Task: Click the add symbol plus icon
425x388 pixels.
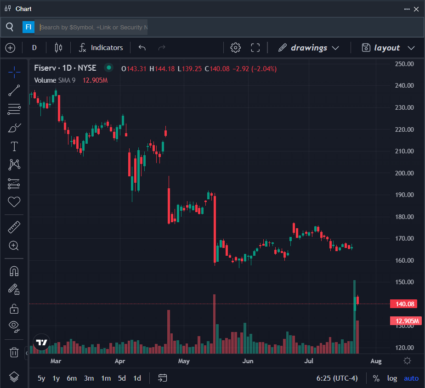Action: [10, 48]
